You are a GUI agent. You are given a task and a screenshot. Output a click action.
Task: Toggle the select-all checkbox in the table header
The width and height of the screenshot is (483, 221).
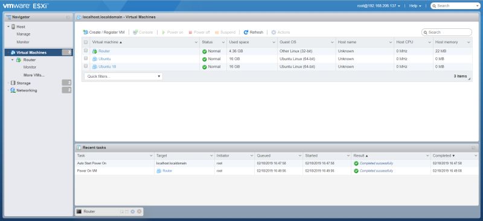86,42
